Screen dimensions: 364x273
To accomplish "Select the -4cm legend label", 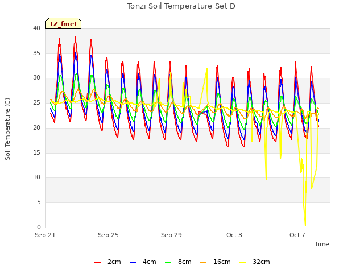I will pyautogui.click(x=148, y=262).
